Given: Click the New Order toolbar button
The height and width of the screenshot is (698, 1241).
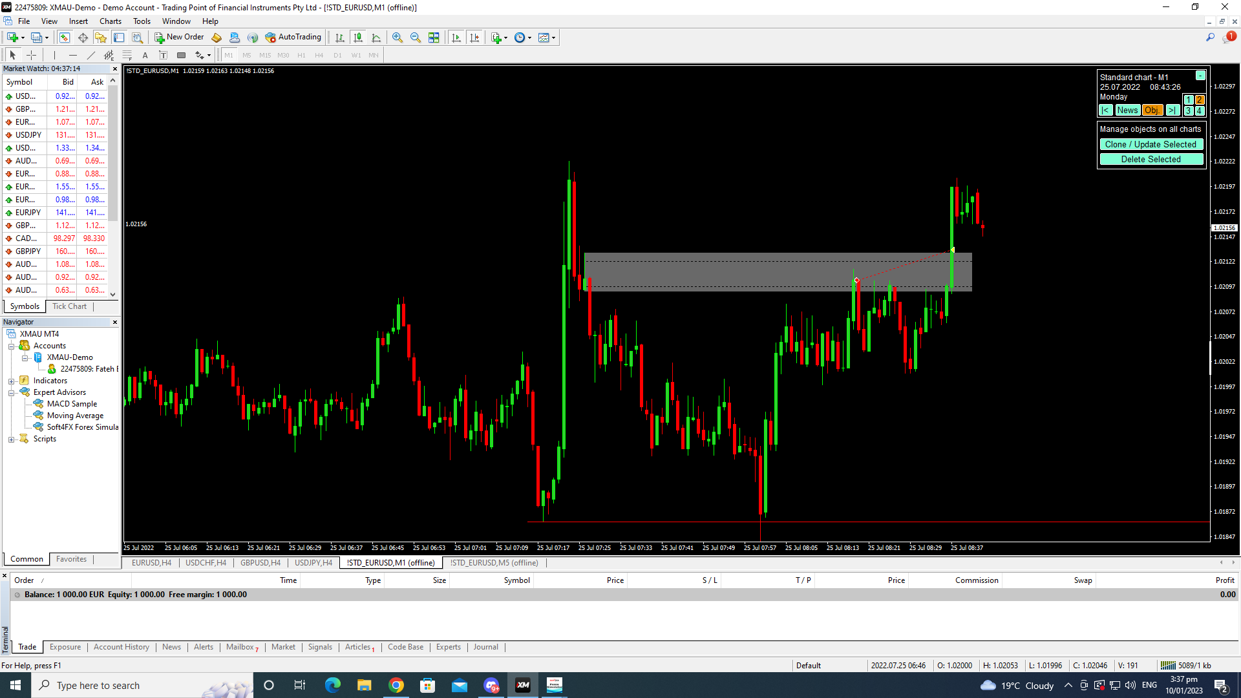Looking at the screenshot, I should click(x=179, y=37).
